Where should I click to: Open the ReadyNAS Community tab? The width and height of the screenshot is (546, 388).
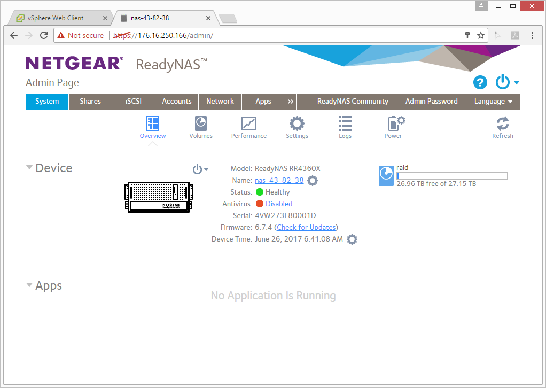tap(353, 102)
